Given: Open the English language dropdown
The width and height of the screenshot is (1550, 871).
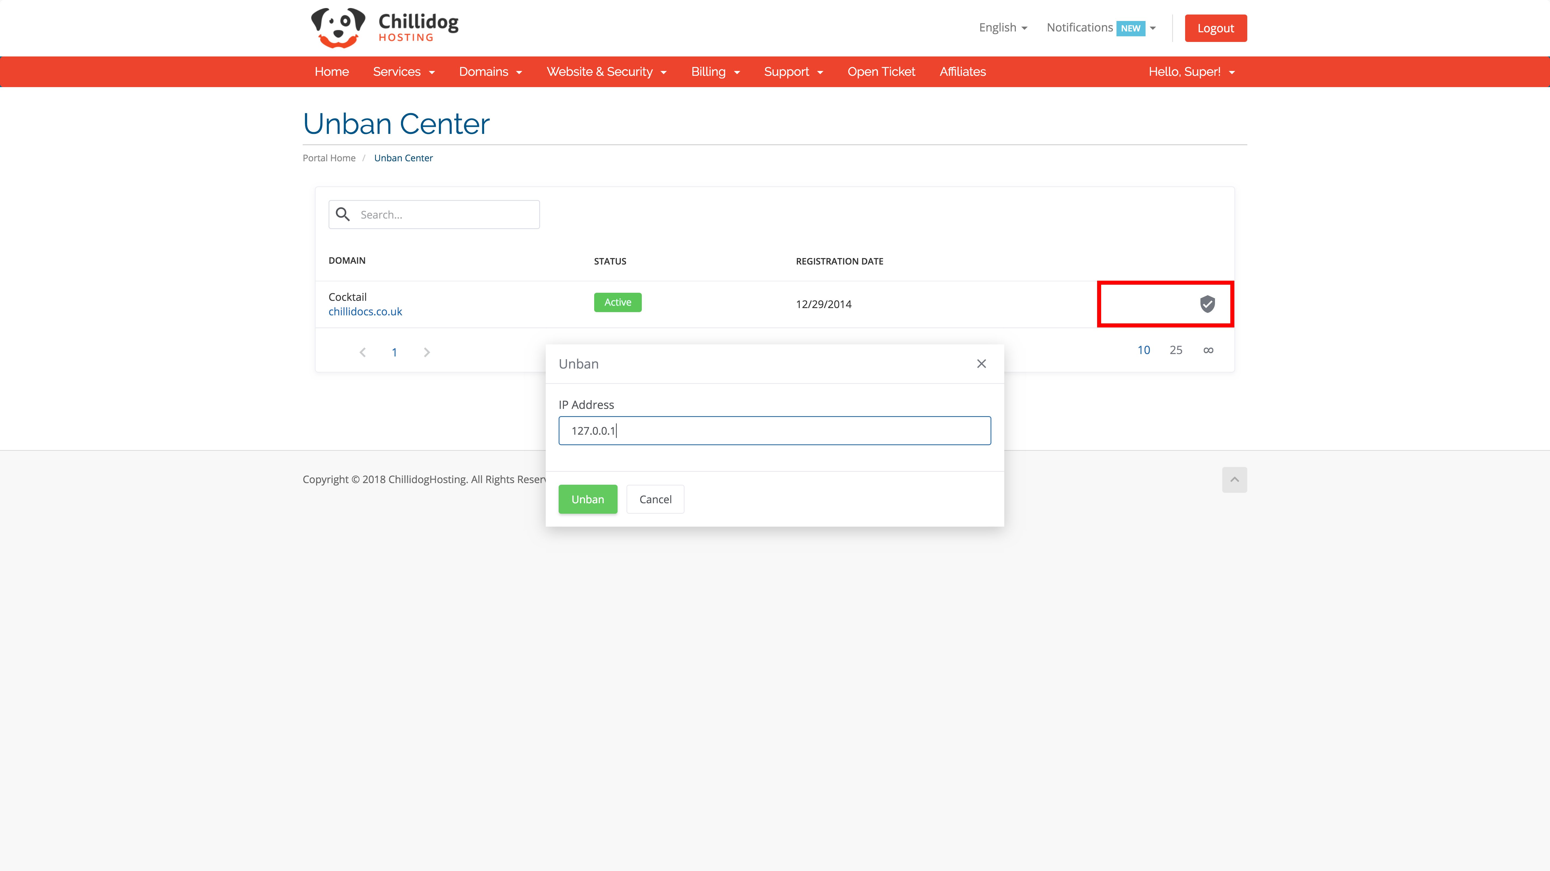Looking at the screenshot, I should click(1002, 28).
